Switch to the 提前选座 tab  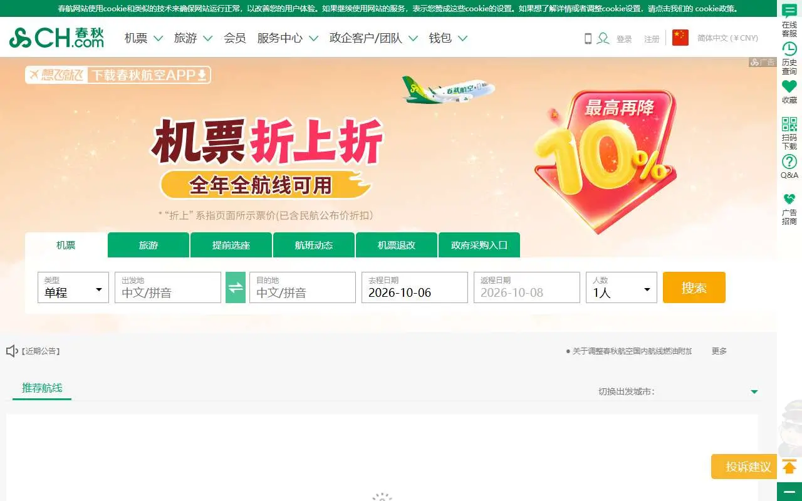231,245
